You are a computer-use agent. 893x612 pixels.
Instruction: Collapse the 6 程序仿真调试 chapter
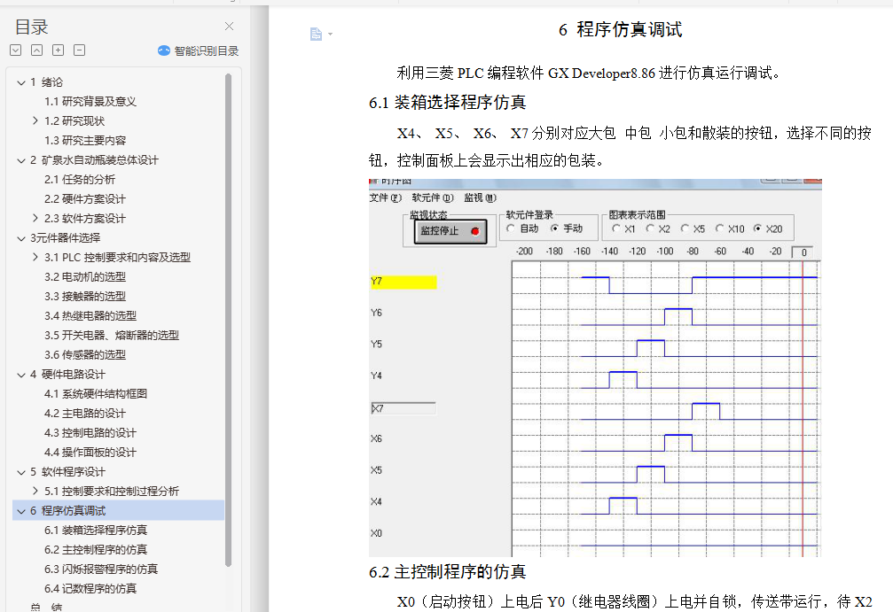[21, 511]
